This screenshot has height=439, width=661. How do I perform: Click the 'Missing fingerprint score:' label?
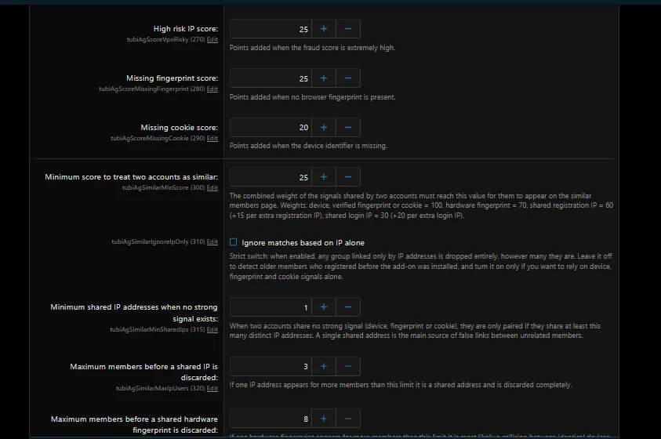pos(172,78)
